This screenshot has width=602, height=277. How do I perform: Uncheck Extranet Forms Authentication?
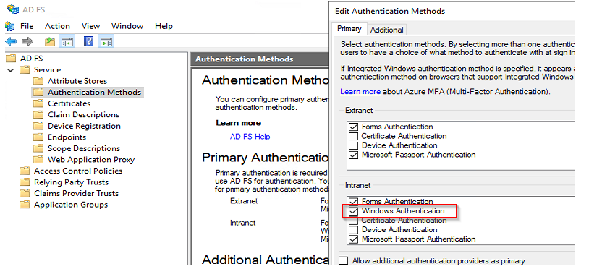click(354, 127)
